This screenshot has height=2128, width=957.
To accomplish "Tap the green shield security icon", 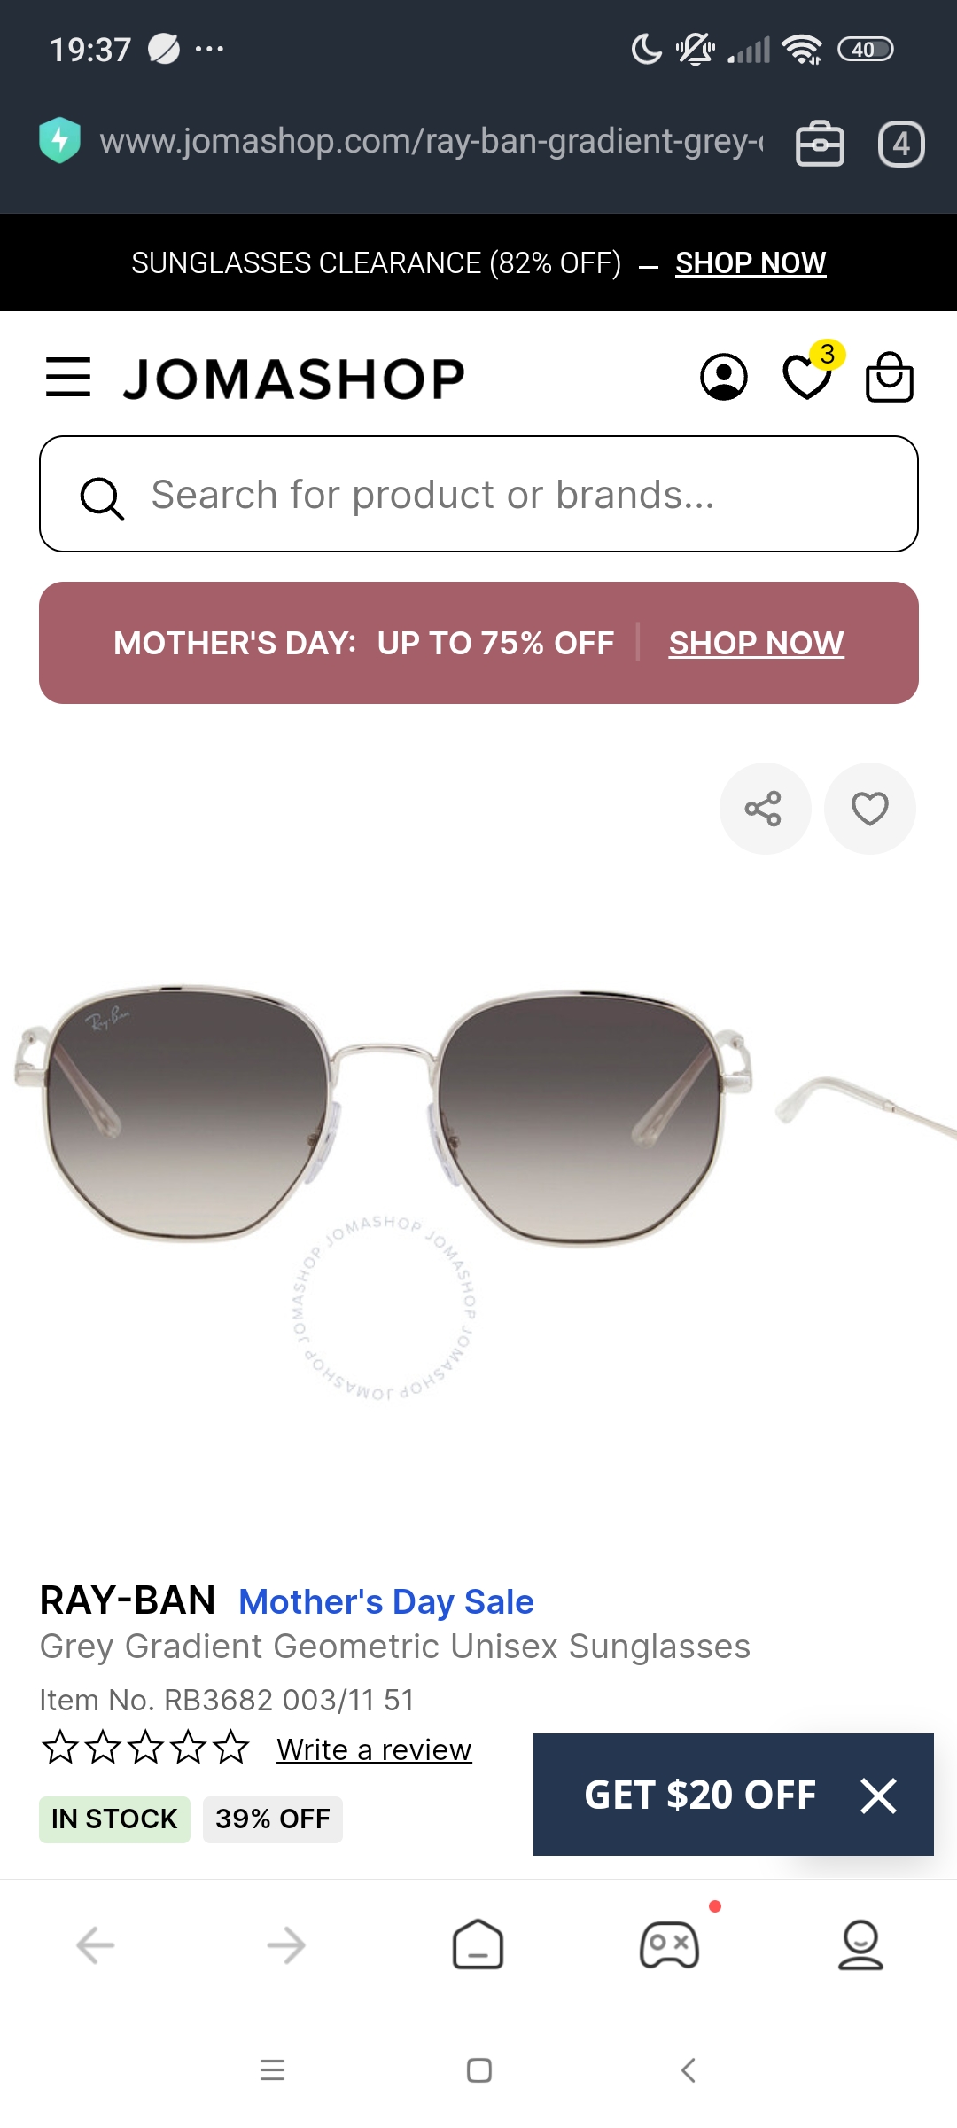I will pos(60,140).
